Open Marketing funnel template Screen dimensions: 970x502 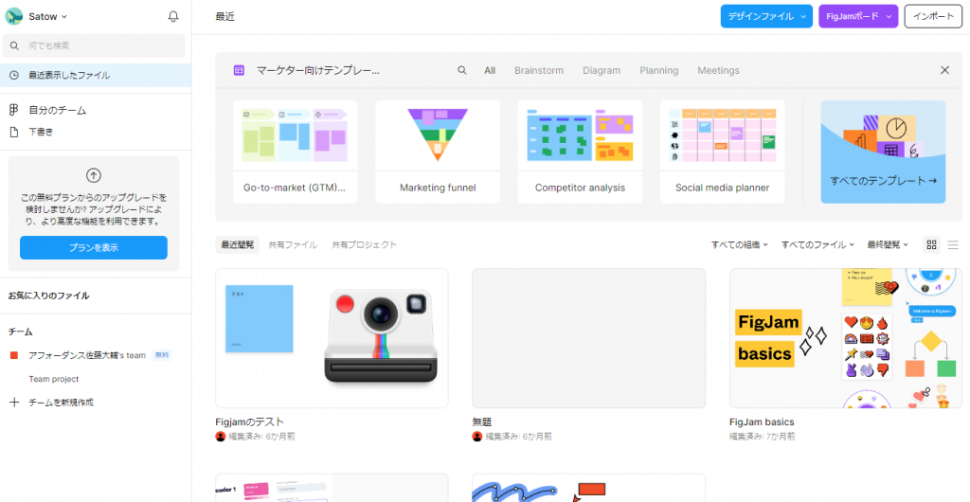[x=438, y=152]
